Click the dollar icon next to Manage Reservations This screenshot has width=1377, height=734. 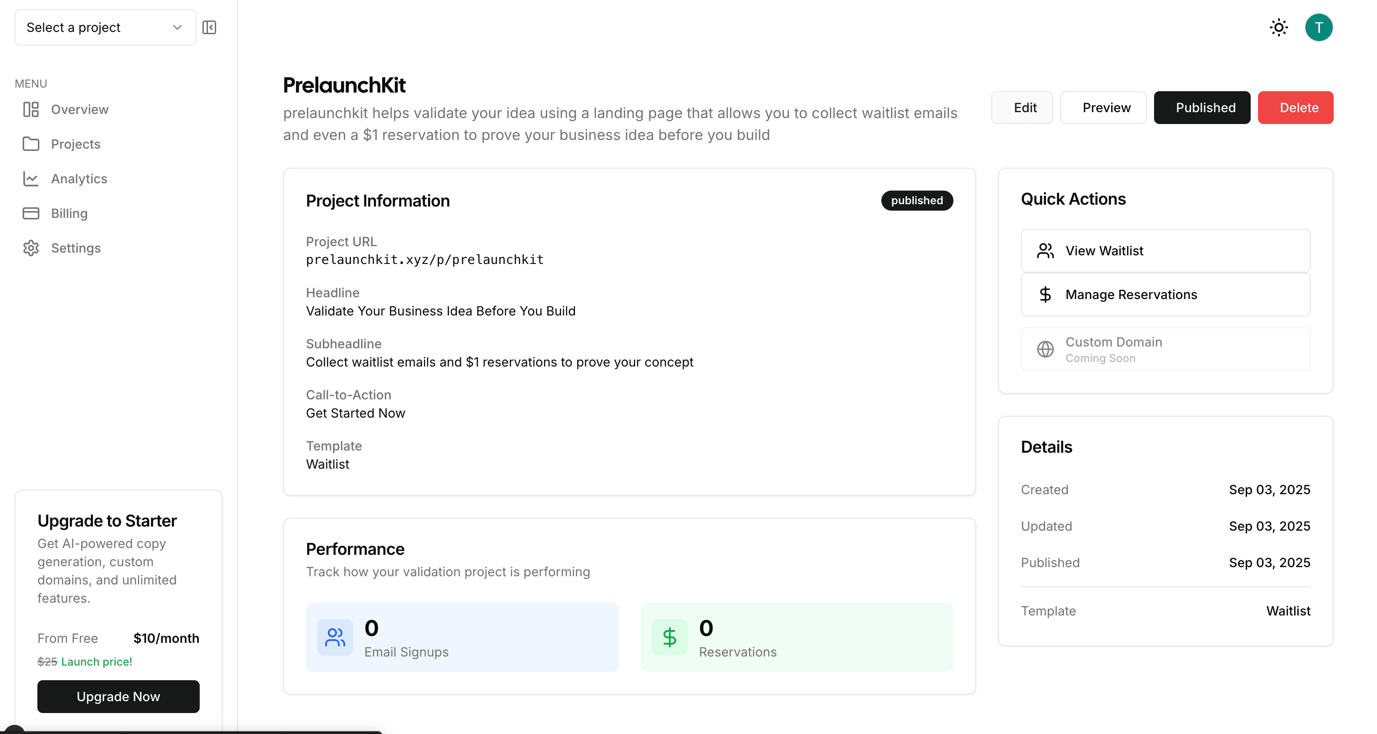coord(1045,295)
